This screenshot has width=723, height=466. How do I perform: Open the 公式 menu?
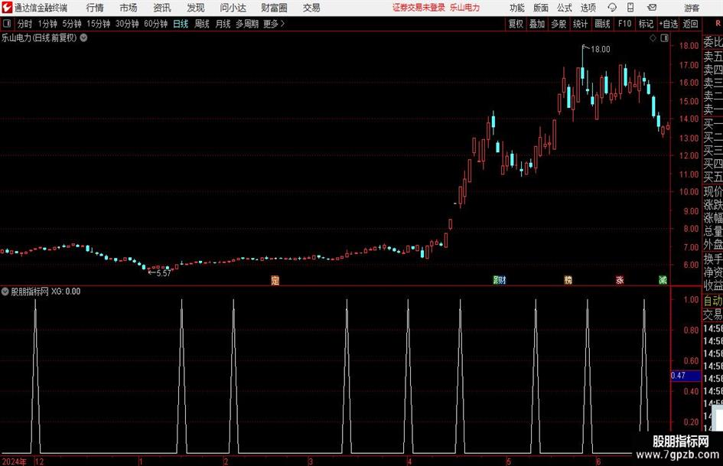click(x=565, y=8)
